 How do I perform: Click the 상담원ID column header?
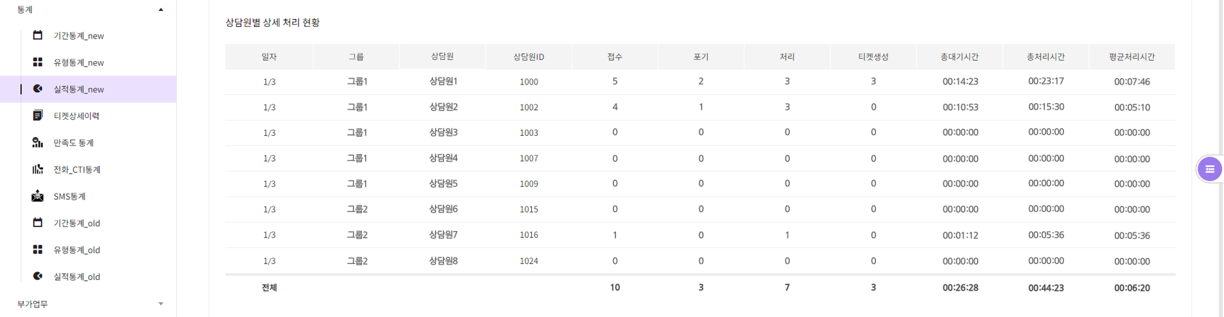[528, 57]
